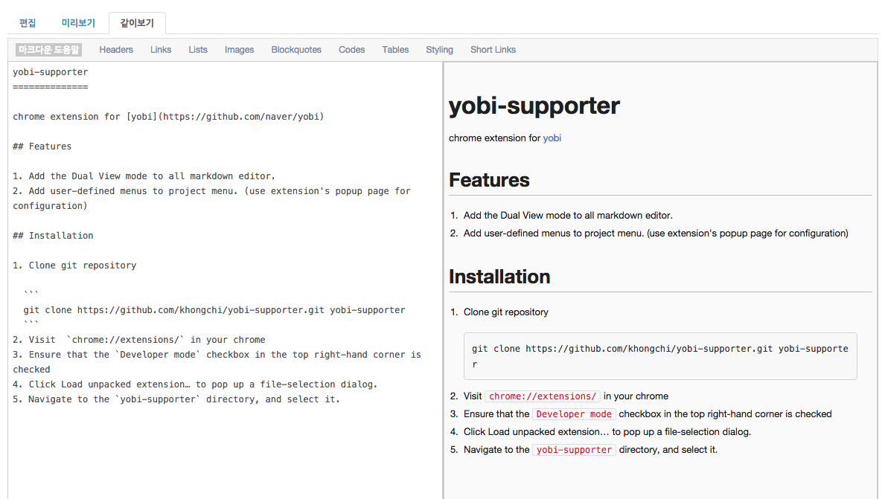The height and width of the screenshot is (499, 885).
Task: Open Lists markdown help
Action: click(x=198, y=50)
